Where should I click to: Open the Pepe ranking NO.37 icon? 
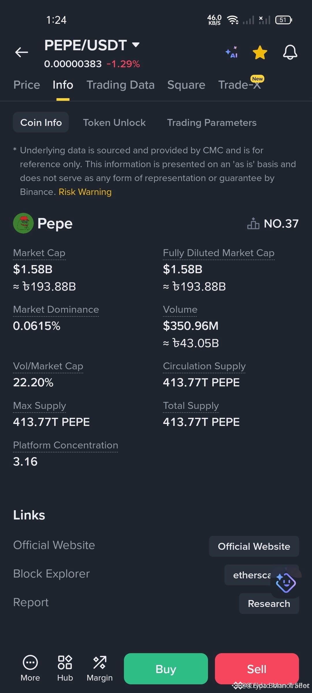coord(253,223)
